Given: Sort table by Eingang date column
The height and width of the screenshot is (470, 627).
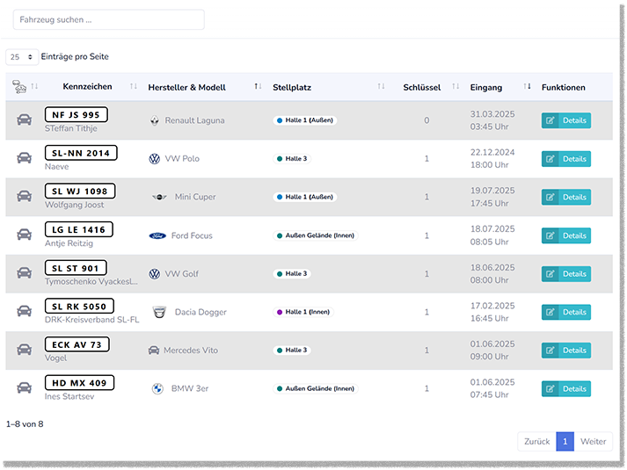Looking at the screenshot, I should (x=486, y=87).
